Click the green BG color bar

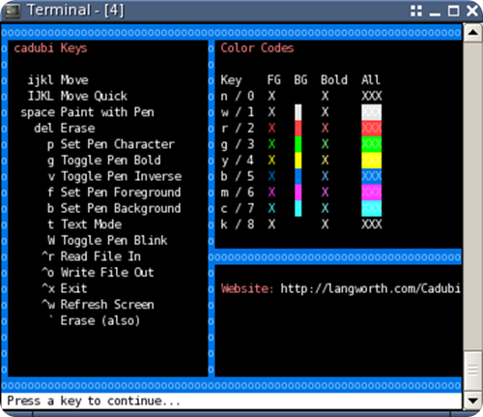click(x=298, y=144)
